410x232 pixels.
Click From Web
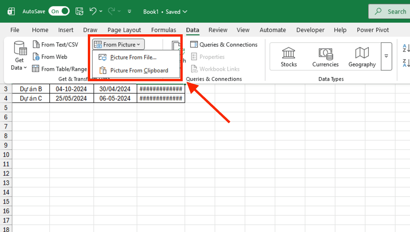(x=50, y=57)
